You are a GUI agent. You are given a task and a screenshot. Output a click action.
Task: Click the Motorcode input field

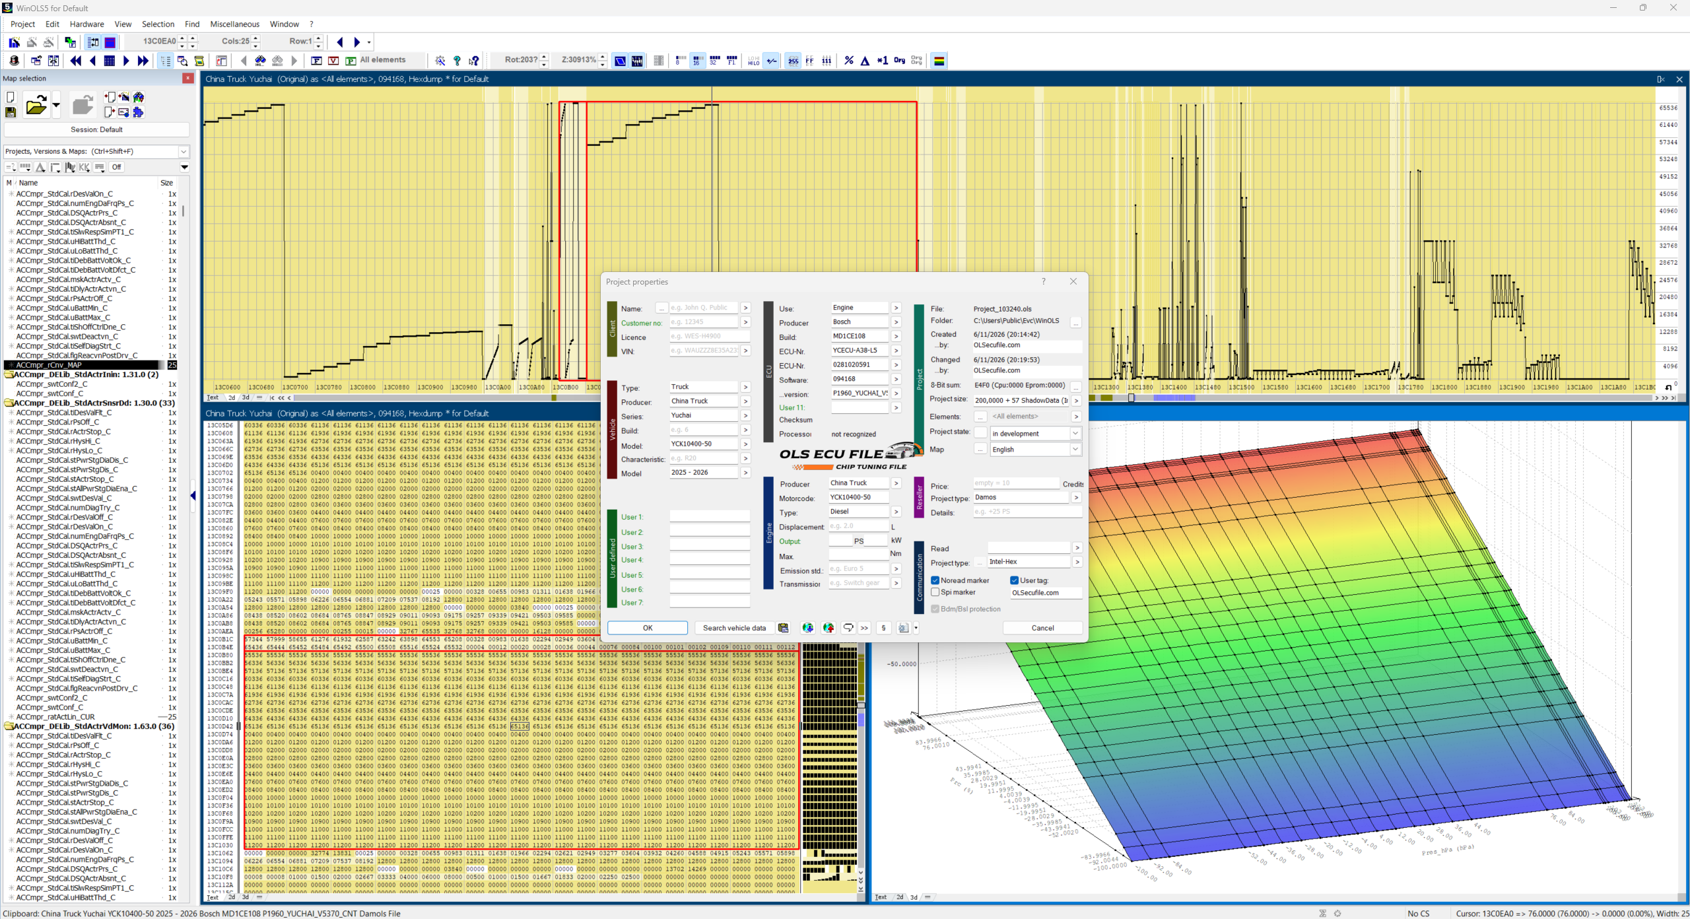coord(858,497)
